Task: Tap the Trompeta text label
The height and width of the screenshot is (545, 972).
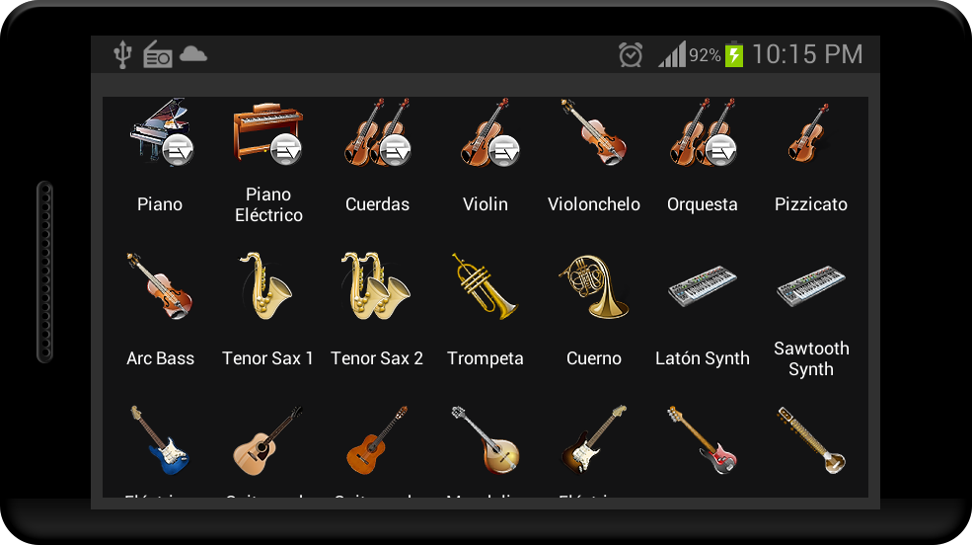Action: coord(486,358)
